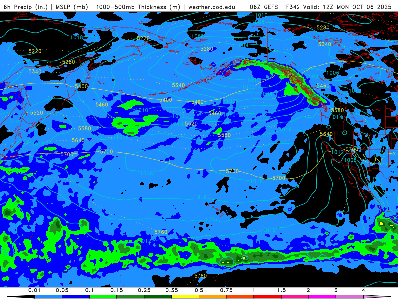Click the 0.15 value on precipitation scale
Image resolution: width=398 pixels, height=299 pixels.
117,290
